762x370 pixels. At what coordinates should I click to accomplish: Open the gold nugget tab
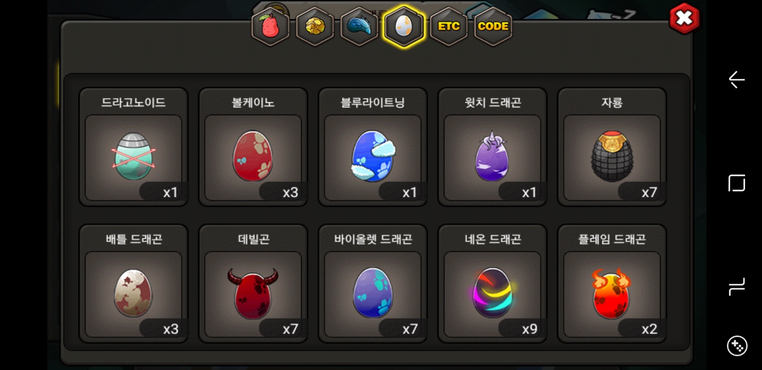(x=315, y=27)
